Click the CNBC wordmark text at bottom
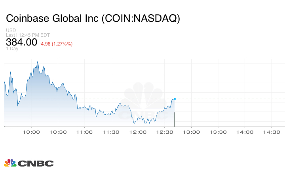 36,163
